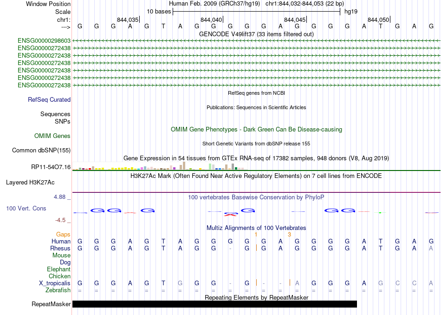441x315 pixels.
Task: Open the H3K27Ac Mark track title
Action: (256, 176)
